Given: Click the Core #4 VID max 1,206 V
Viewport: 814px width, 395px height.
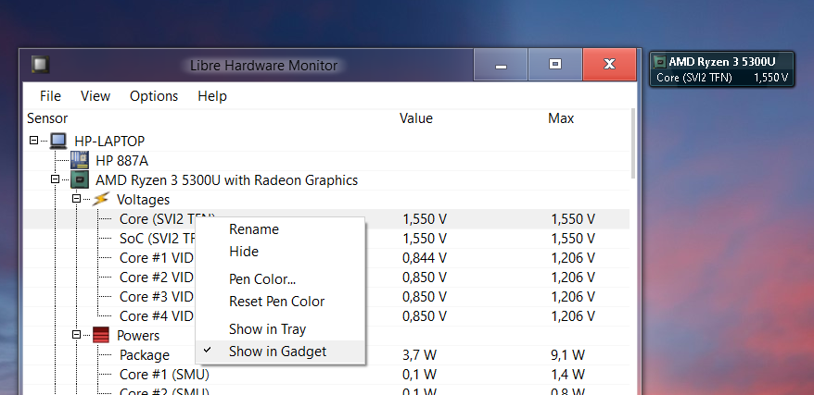Looking at the screenshot, I should coord(573,316).
